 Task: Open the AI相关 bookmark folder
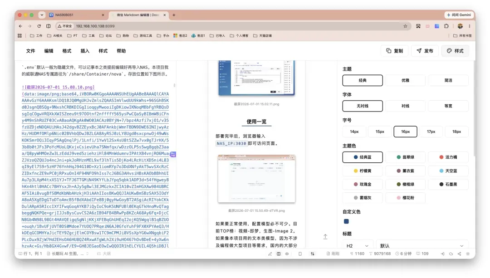coord(55,36)
